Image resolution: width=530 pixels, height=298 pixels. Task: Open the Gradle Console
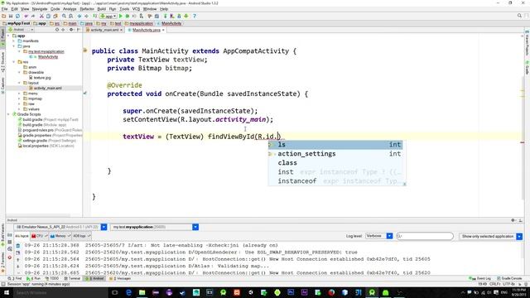509,278
